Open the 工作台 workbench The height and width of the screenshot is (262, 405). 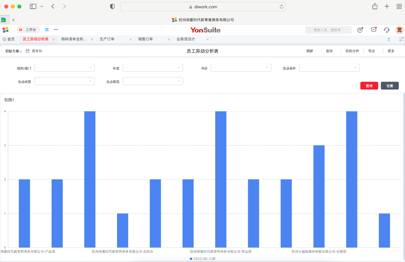(x=28, y=30)
